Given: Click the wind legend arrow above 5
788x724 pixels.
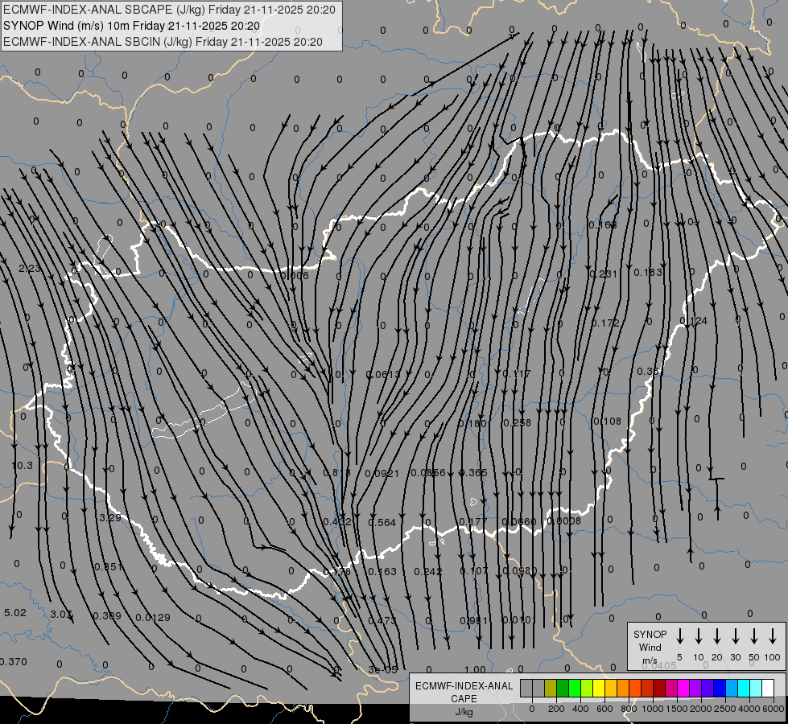Looking at the screenshot, I should point(680,636).
